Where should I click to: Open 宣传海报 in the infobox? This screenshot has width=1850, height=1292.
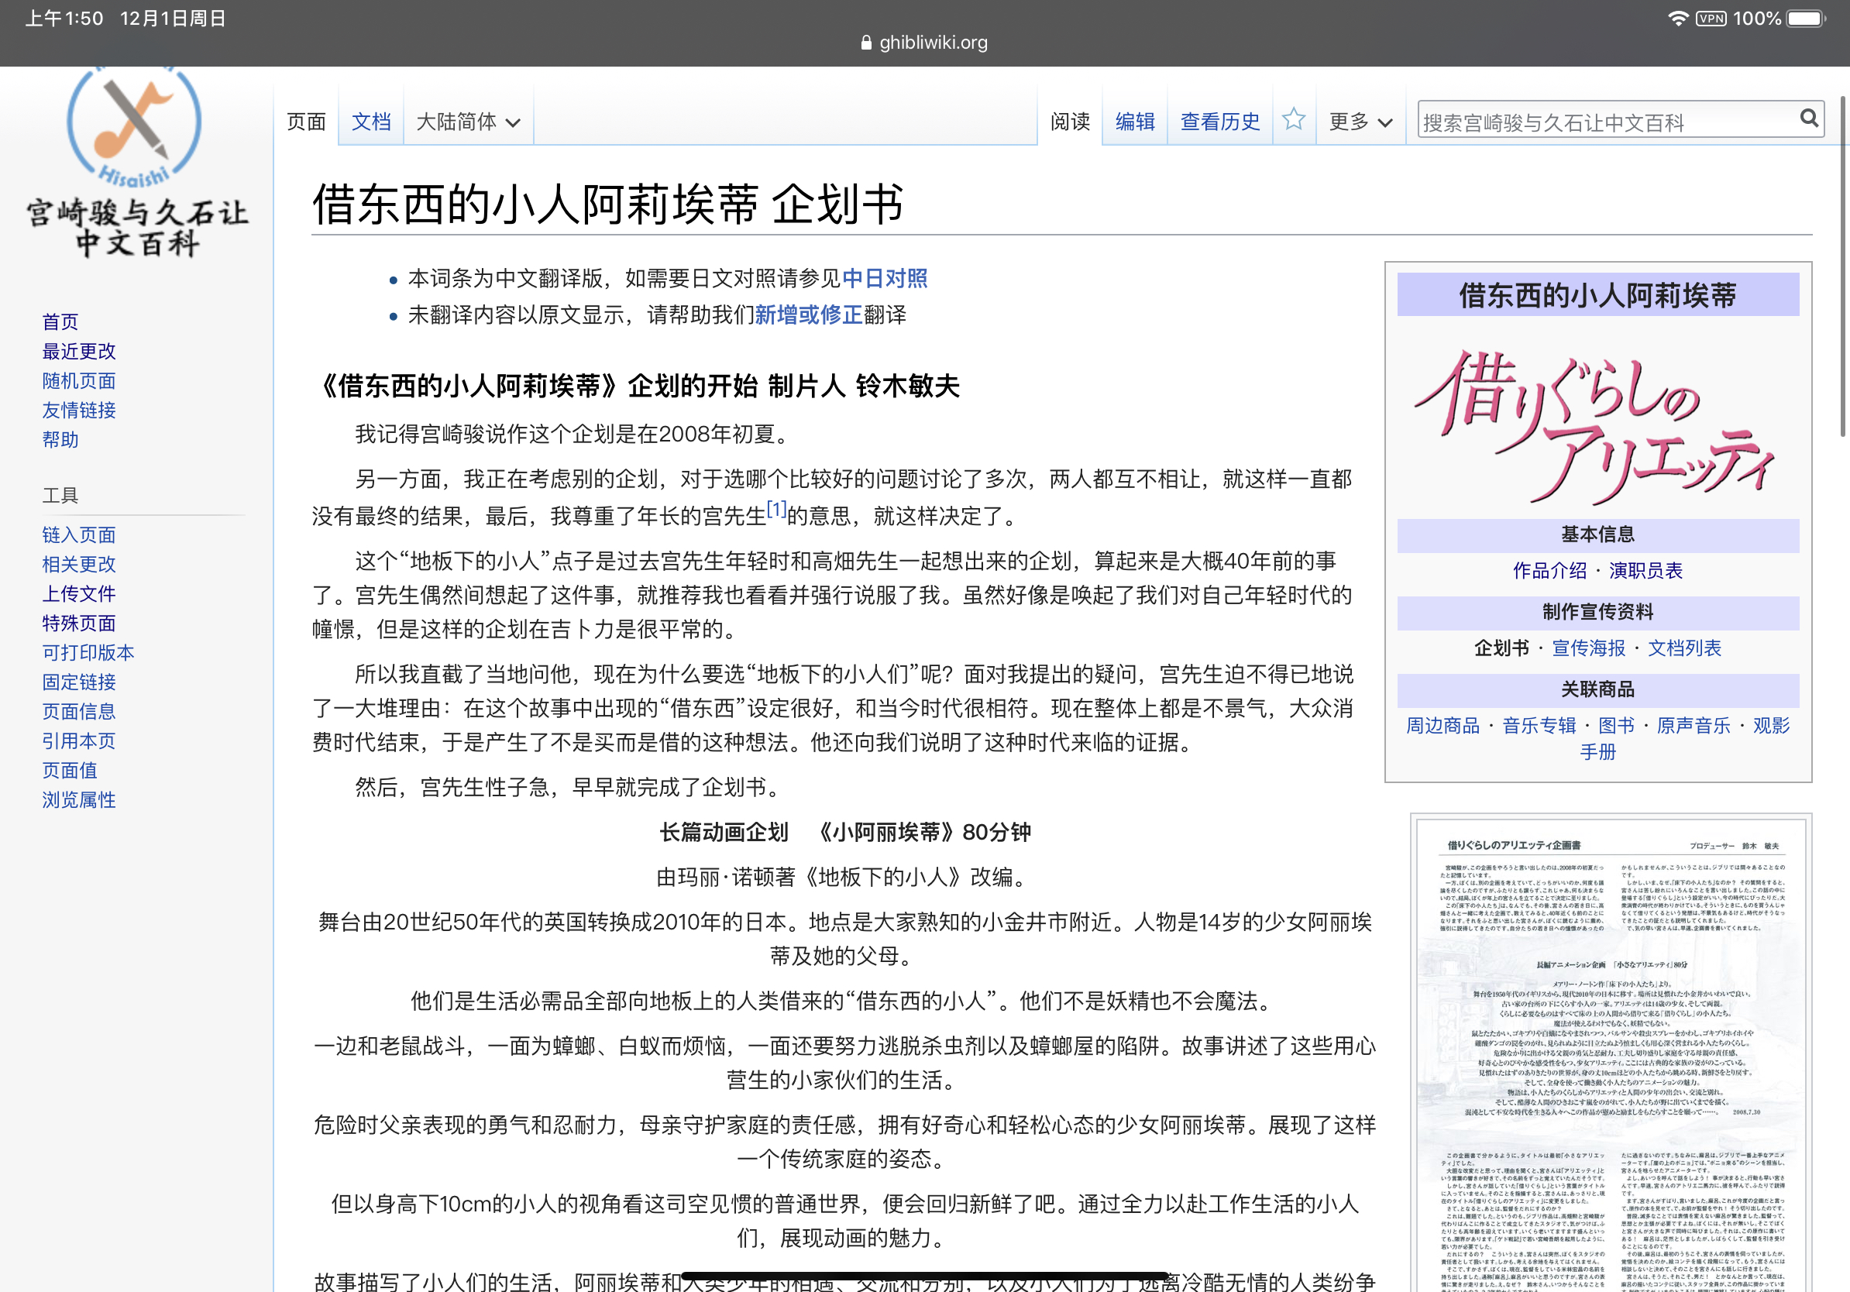pos(1589,648)
